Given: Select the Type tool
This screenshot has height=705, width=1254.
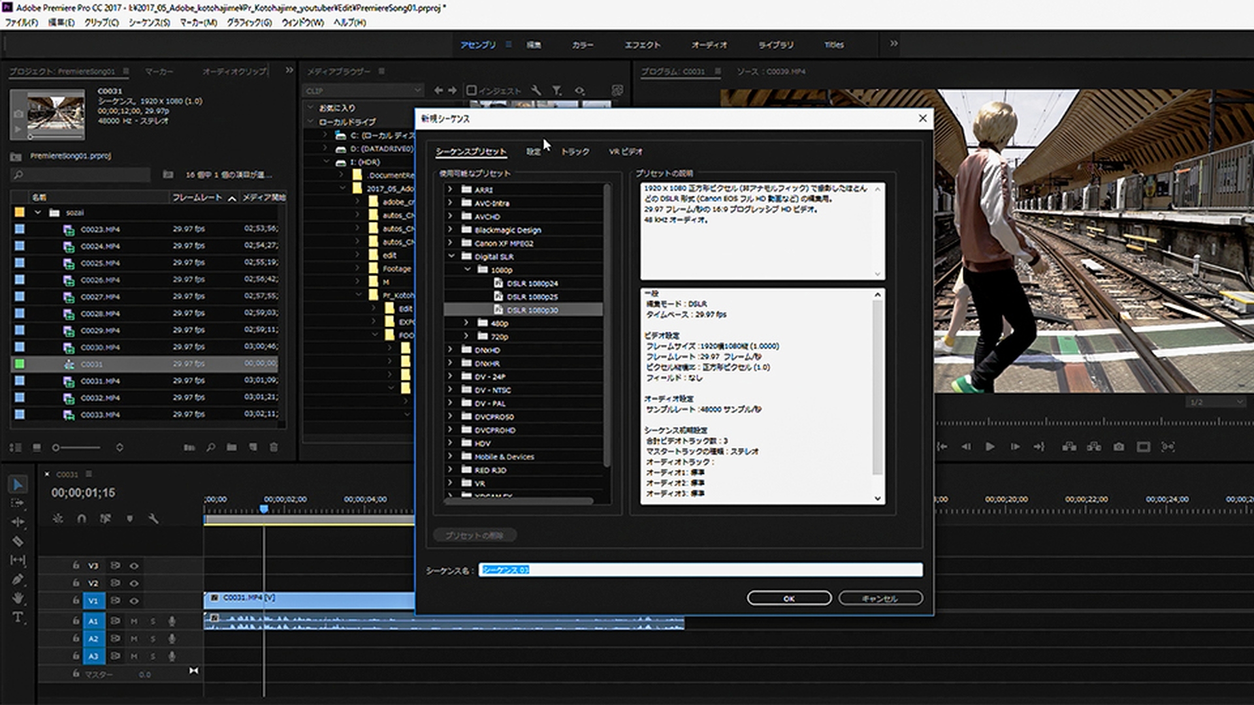Looking at the screenshot, I should point(18,618).
